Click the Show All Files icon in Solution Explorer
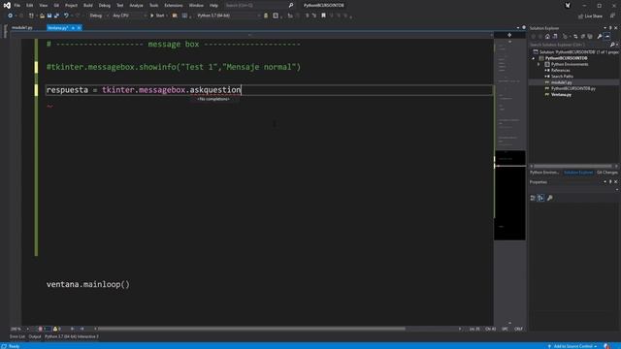Image resolution: width=621 pixels, height=349 pixels. pyautogui.click(x=590, y=37)
